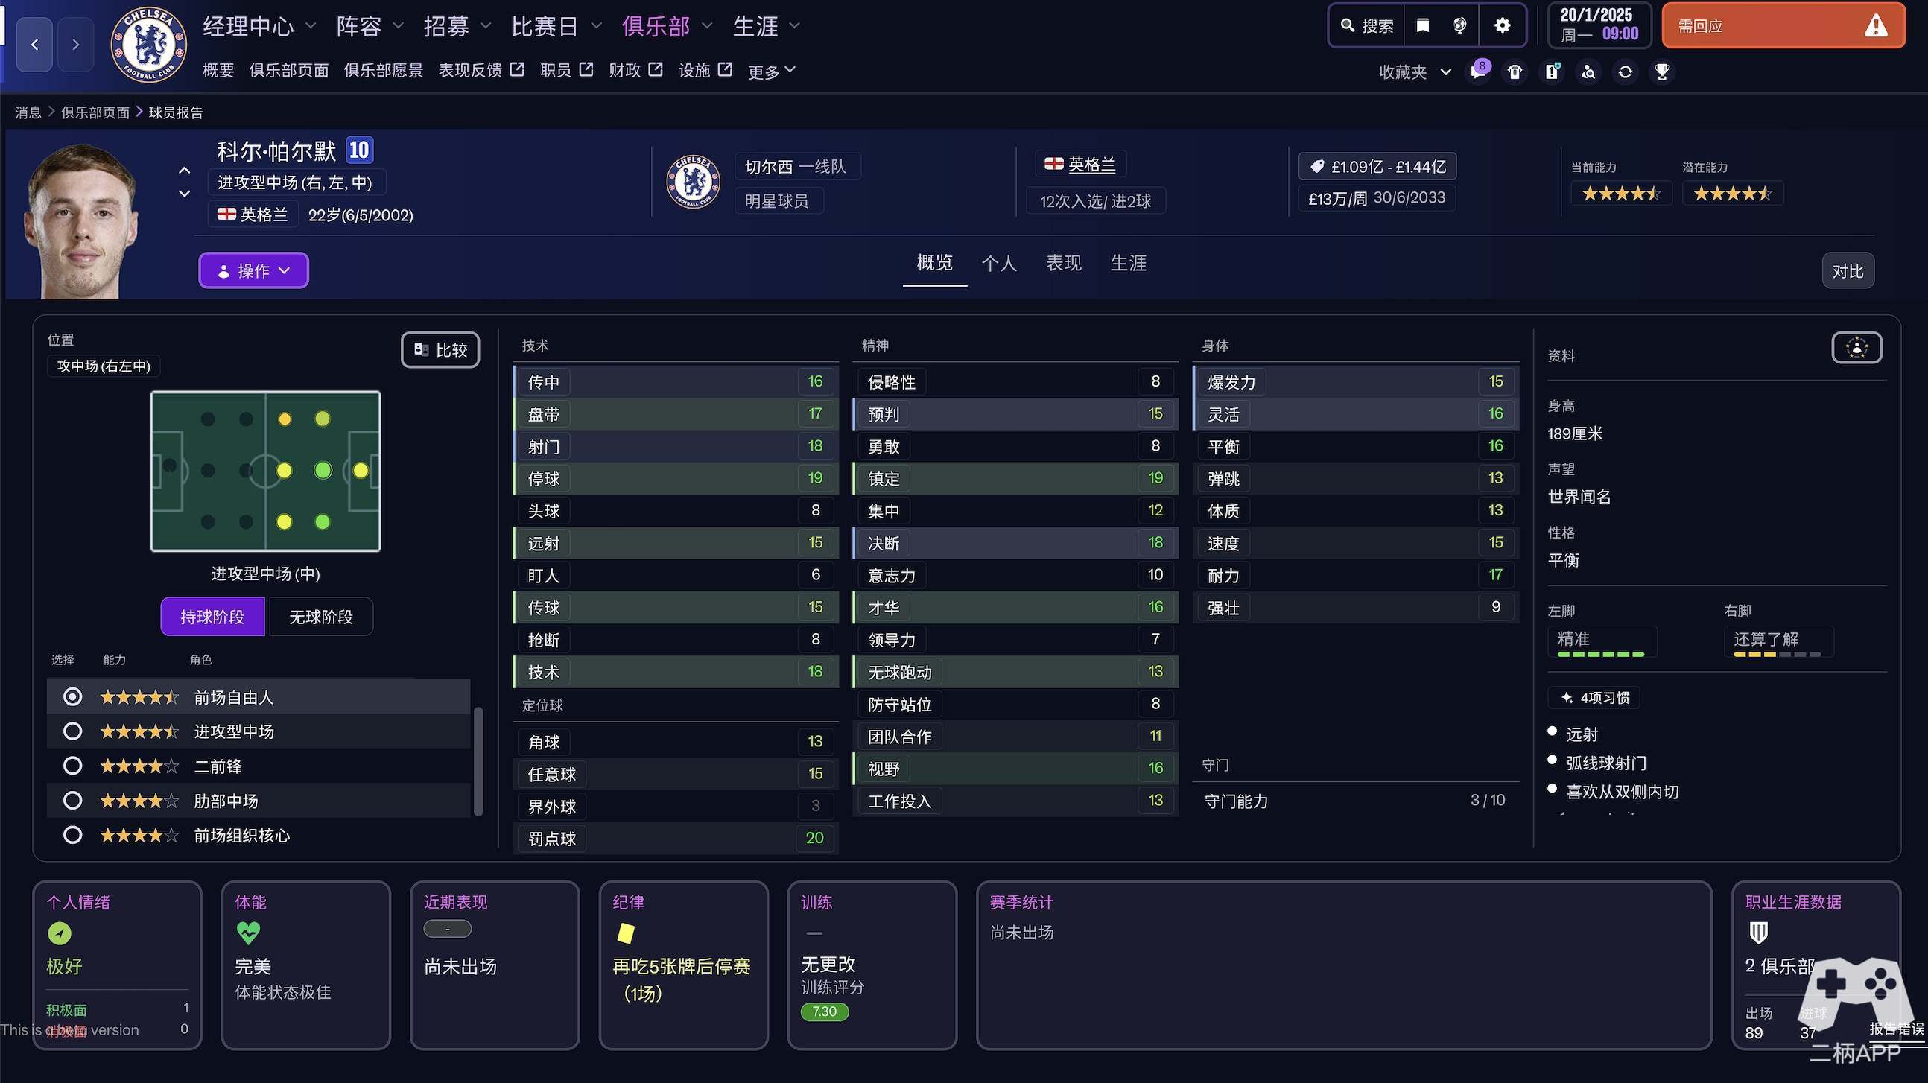Select the 二前锋 role radio button
The width and height of the screenshot is (1928, 1083).
(x=72, y=766)
